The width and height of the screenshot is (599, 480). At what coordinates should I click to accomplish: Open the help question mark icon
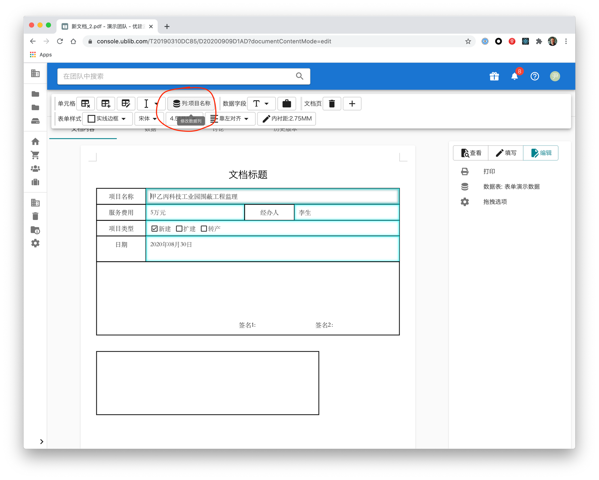click(535, 76)
